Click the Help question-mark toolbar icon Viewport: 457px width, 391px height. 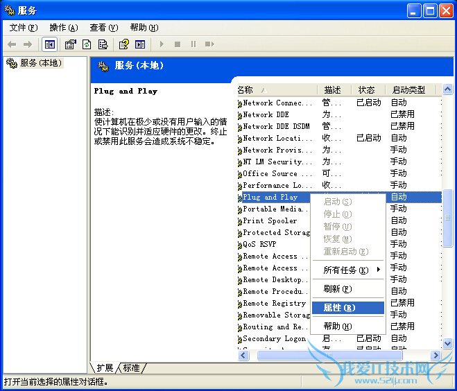tap(124, 44)
